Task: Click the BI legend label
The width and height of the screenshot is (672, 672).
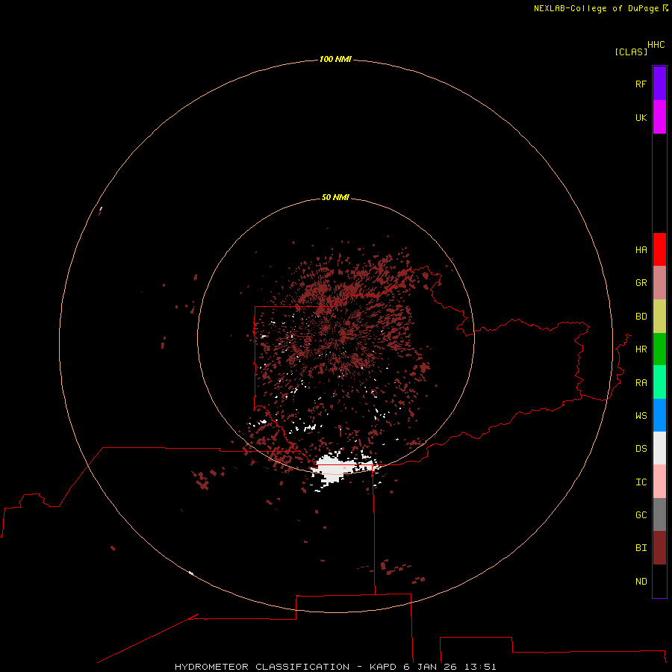Action: (641, 548)
